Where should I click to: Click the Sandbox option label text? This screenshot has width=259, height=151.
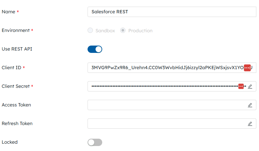(x=105, y=31)
